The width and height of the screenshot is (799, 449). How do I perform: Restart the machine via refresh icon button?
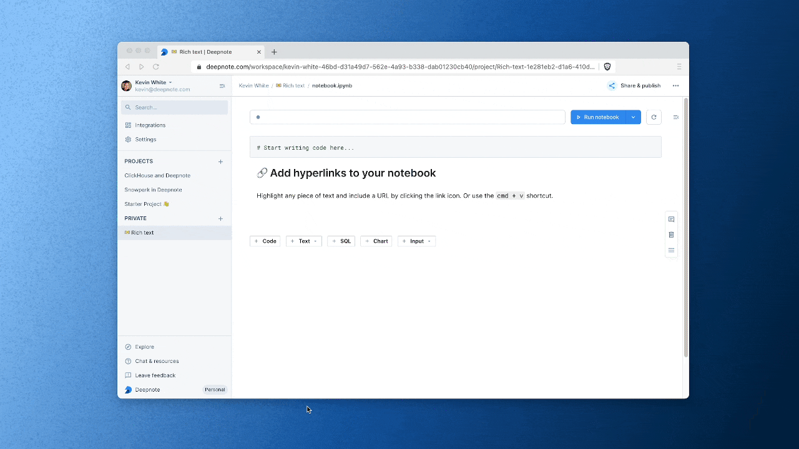pyautogui.click(x=654, y=117)
